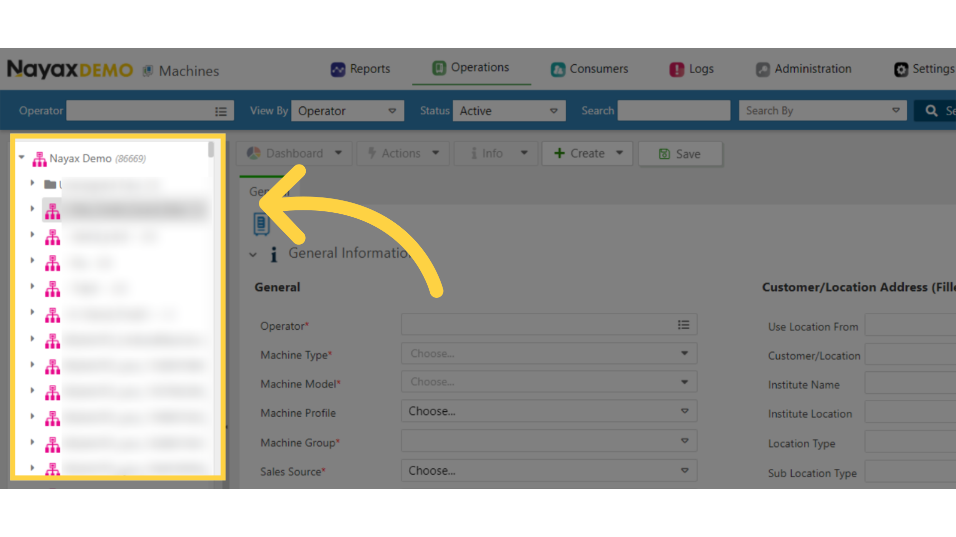
Task: Collapse the Nayax Demo tree root
Action: tap(22, 158)
